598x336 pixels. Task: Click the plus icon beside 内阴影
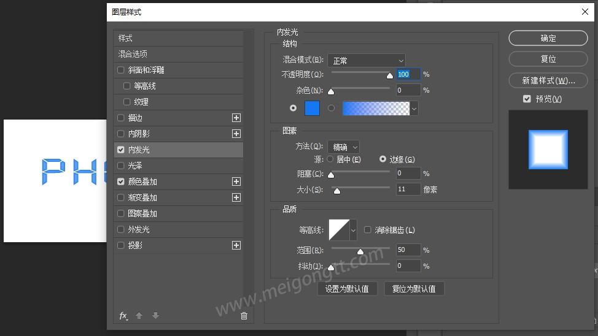236,134
